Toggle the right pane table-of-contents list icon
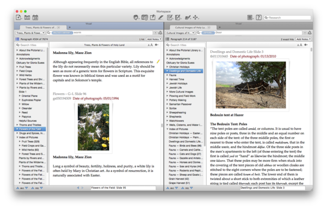 [167, 39]
